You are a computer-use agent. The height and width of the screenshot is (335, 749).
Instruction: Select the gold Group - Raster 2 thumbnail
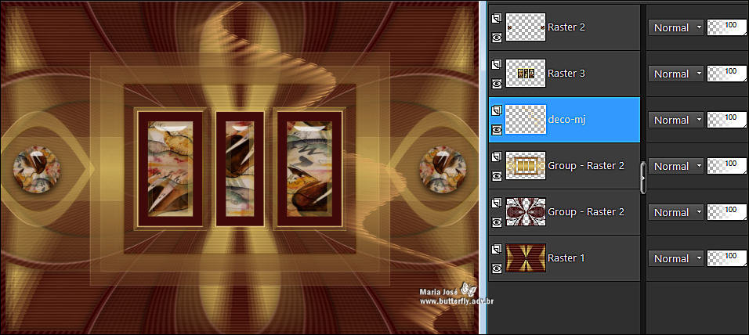click(x=526, y=166)
